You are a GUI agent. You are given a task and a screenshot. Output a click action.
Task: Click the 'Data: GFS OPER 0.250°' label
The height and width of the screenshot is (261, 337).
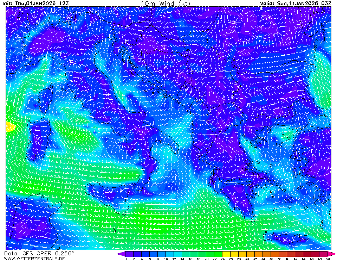tap(39, 253)
